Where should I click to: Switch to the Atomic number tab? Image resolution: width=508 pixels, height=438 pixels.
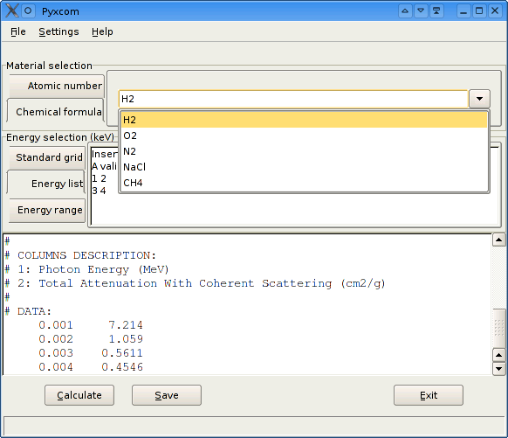pyautogui.click(x=57, y=86)
